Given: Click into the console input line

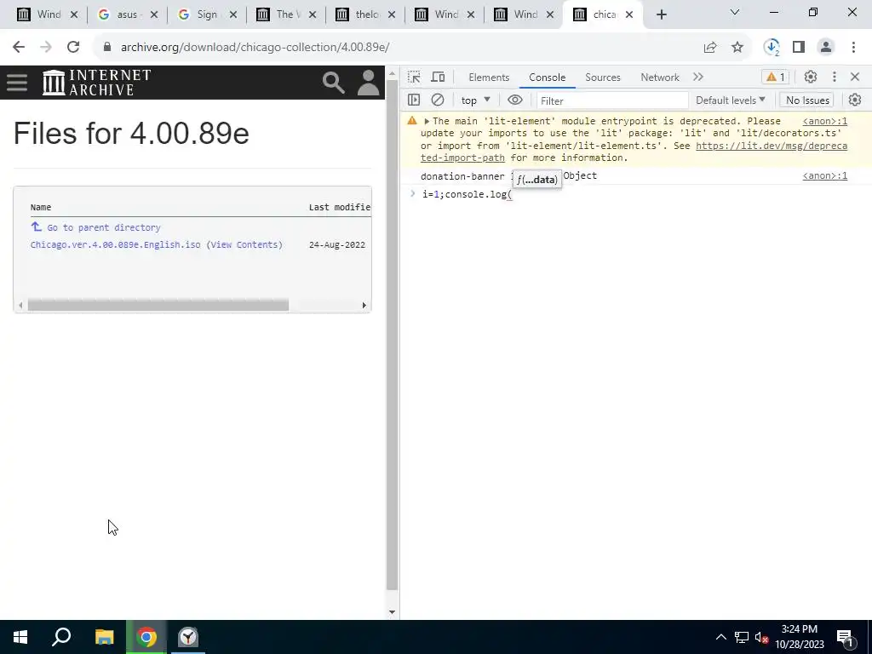Looking at the screenshot, I should [634, 195].
